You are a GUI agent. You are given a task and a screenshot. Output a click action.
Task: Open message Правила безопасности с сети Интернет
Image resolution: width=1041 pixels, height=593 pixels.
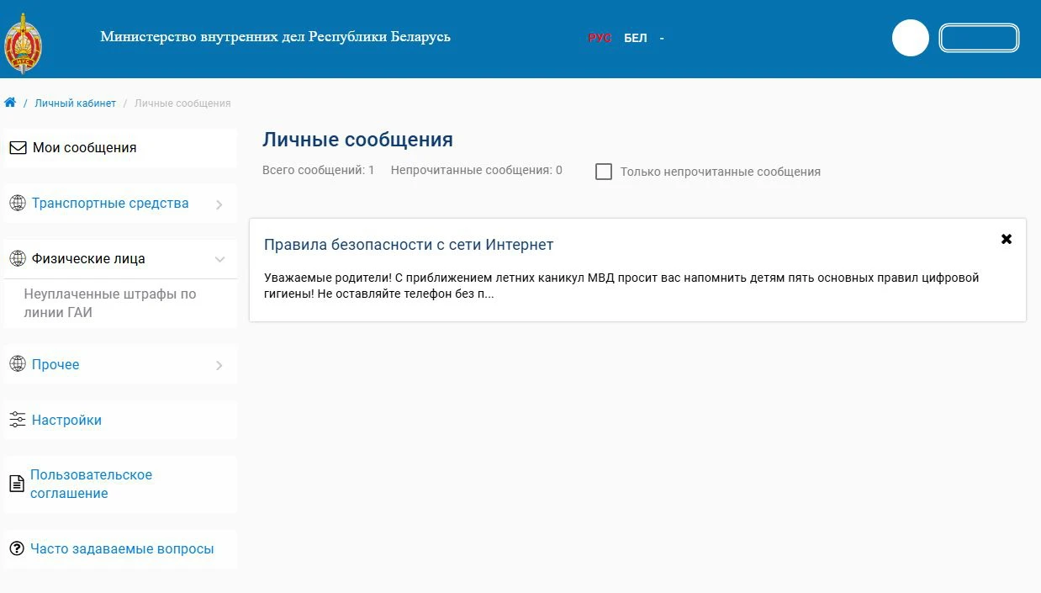pyautogui.click(x=409, y=245)
